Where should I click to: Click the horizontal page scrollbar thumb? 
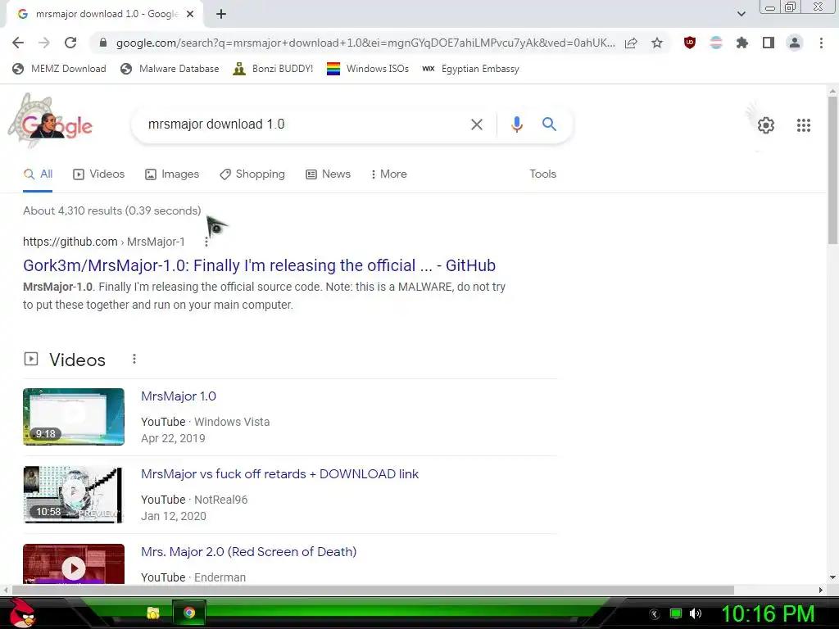tap(373, 590)
